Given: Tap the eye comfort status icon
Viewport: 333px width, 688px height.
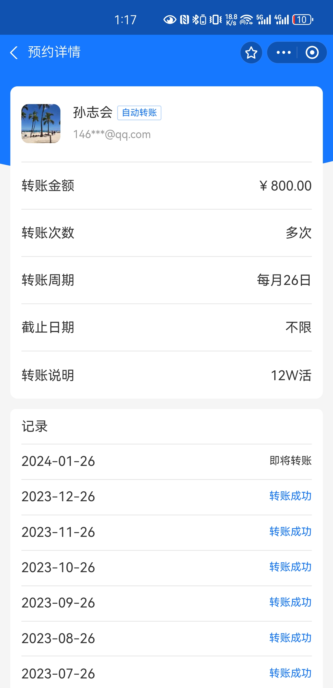Looking at the screenshot, I should coord(170,20).
